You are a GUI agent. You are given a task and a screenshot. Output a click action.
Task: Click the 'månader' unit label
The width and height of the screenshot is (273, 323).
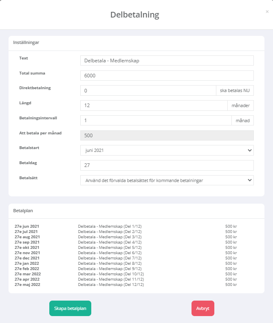coord(240,105)
